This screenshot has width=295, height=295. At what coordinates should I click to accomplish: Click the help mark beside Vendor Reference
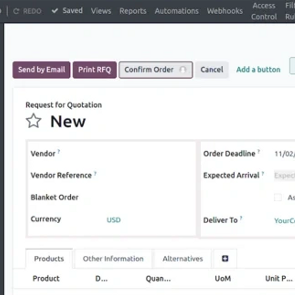point(95,174)
